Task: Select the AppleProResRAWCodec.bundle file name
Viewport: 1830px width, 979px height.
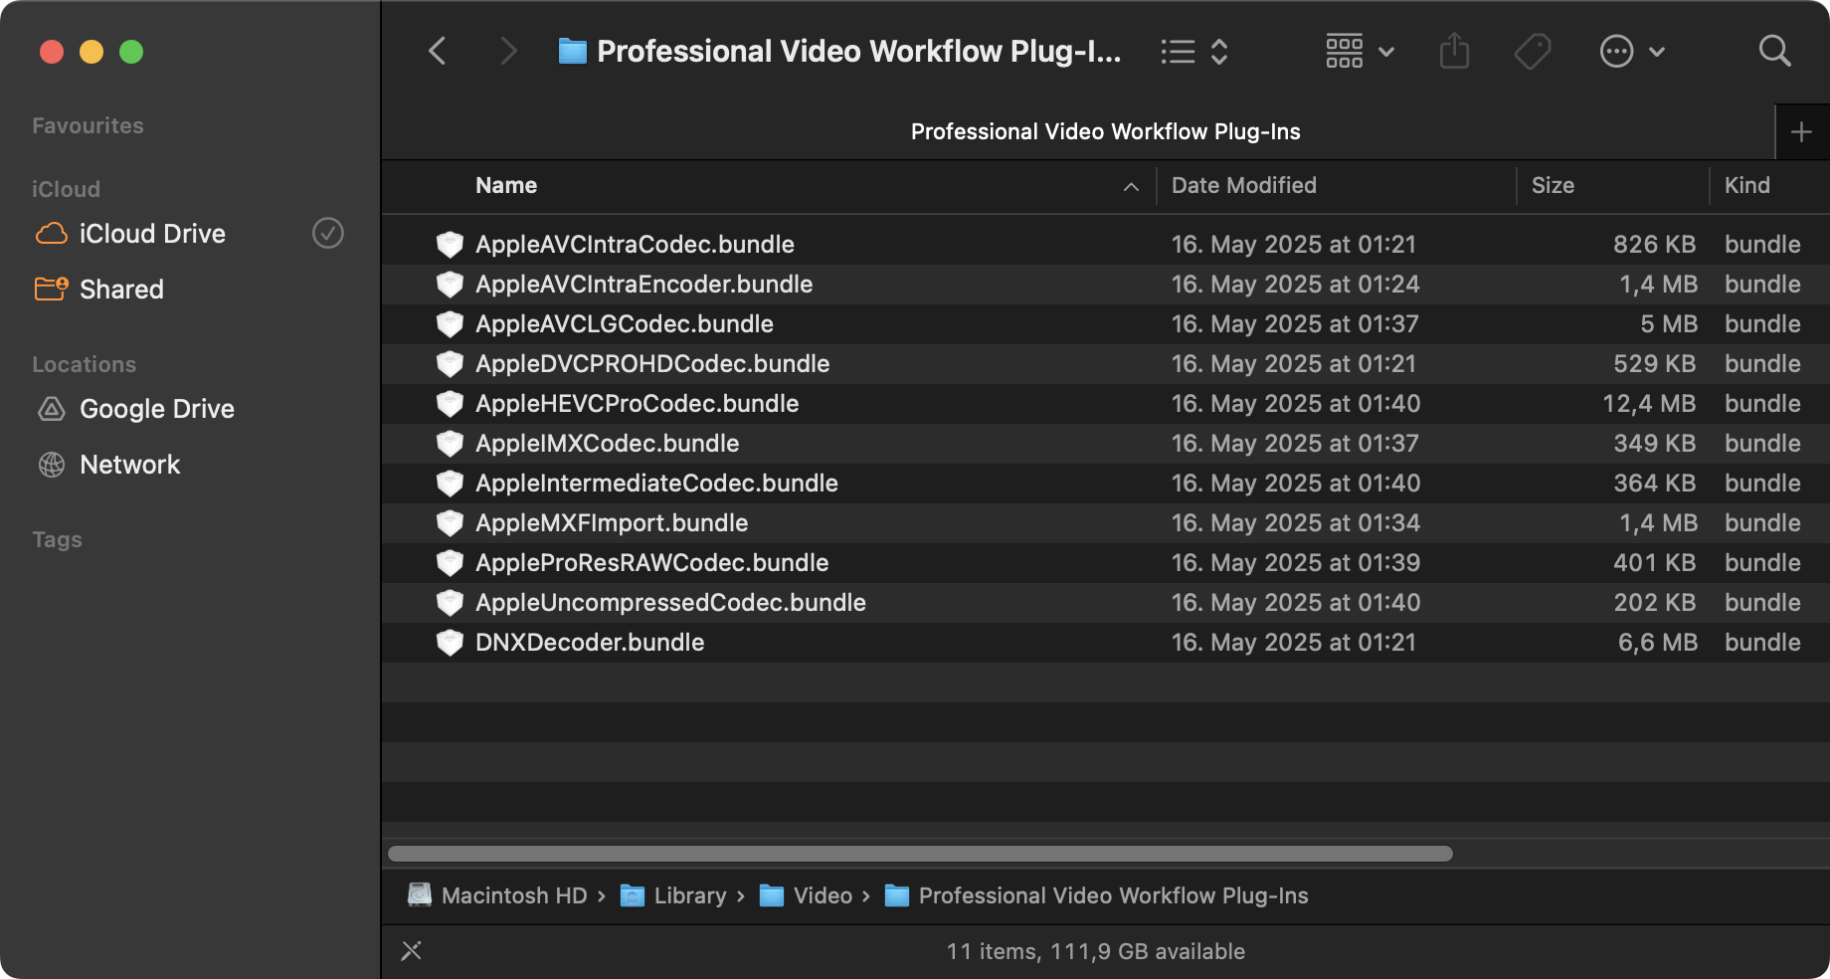Action: 651,562
